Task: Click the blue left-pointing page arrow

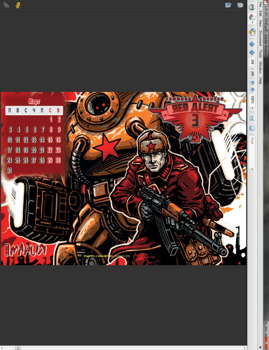Action: [x=252, y=52]
